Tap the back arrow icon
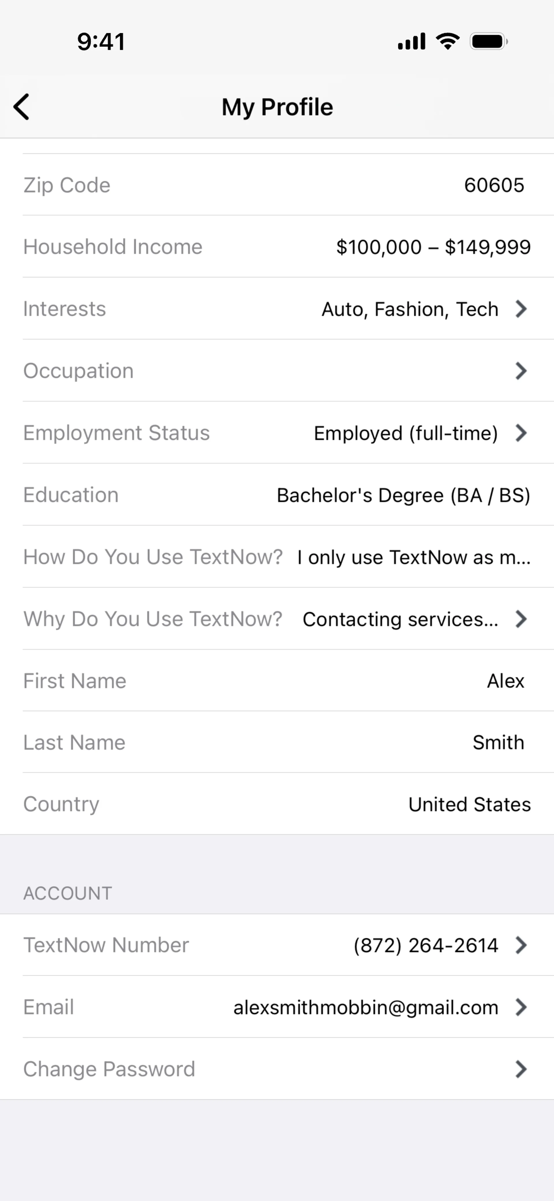Screen dimensions: 554x1201 pyautogui.click(x=21, y=107)
